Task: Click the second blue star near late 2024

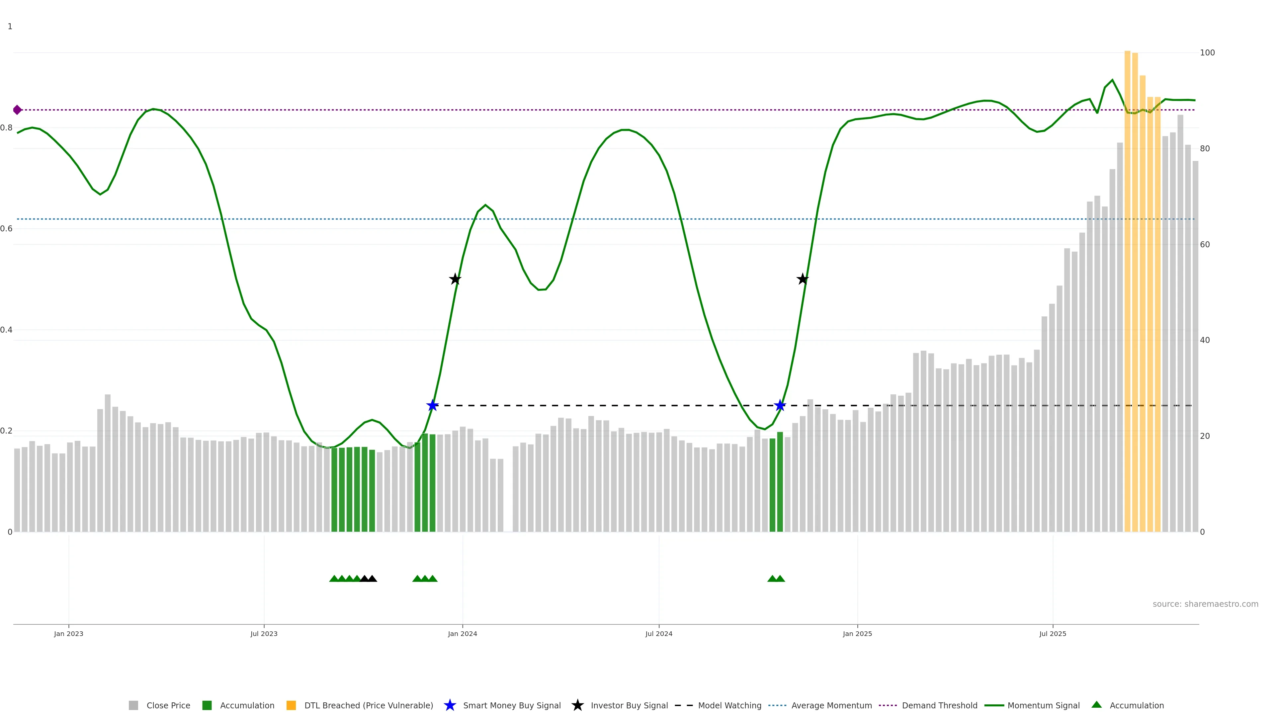Action: point(780,406)
